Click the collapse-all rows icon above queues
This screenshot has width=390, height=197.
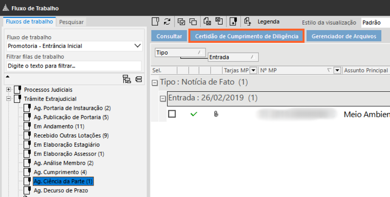coord(139,79)
